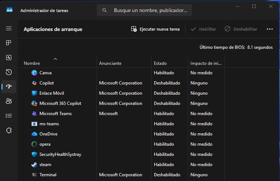
Task: Click the SecurityHealthSystray shield icon
Action: coord(34,154)
